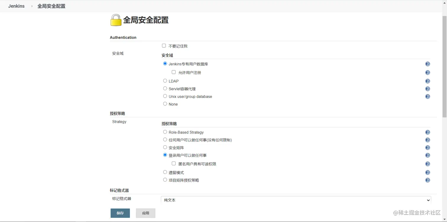Open the 标记格式器 纯文本 dropdown
The width and height of the screenshot is (447, 222).
click(296, 200)
